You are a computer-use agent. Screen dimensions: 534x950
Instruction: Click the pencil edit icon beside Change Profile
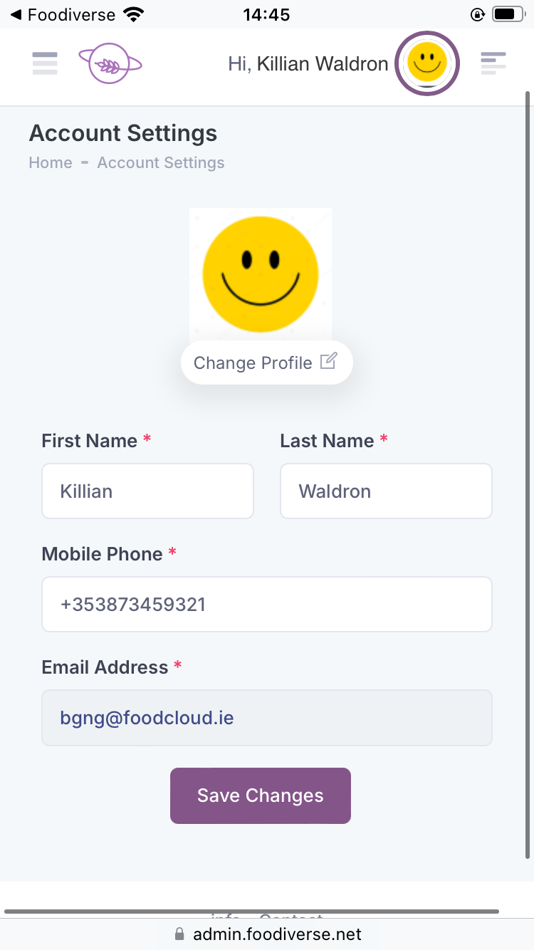[328, 362]
